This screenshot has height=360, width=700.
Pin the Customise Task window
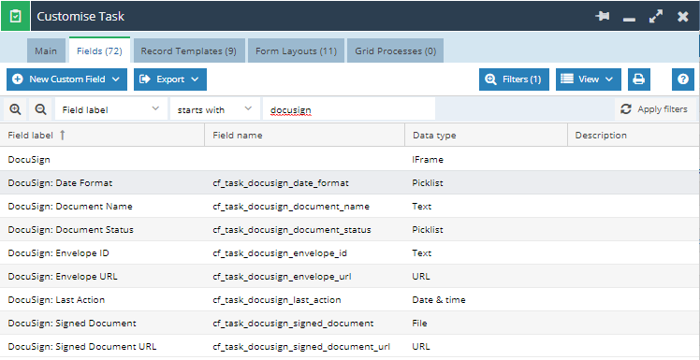pos(603,17)
